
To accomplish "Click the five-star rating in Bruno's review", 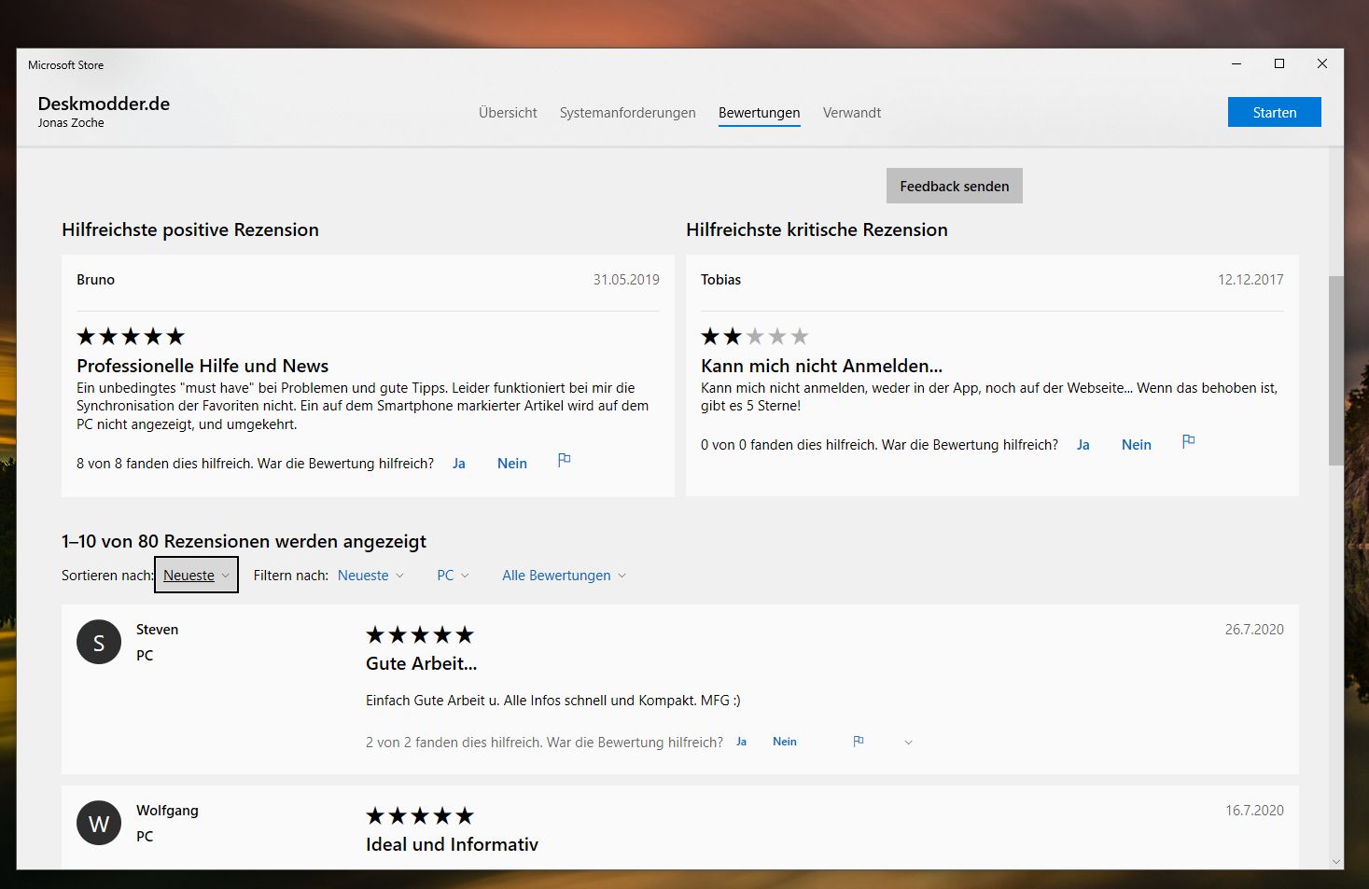I will [x=131, y=336].
